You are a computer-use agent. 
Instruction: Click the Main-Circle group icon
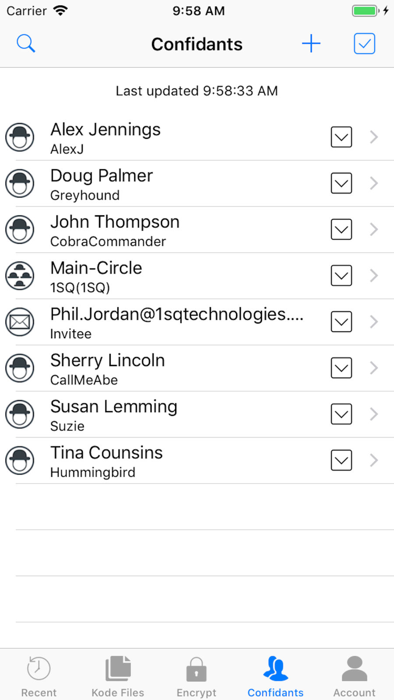(20, 276)
